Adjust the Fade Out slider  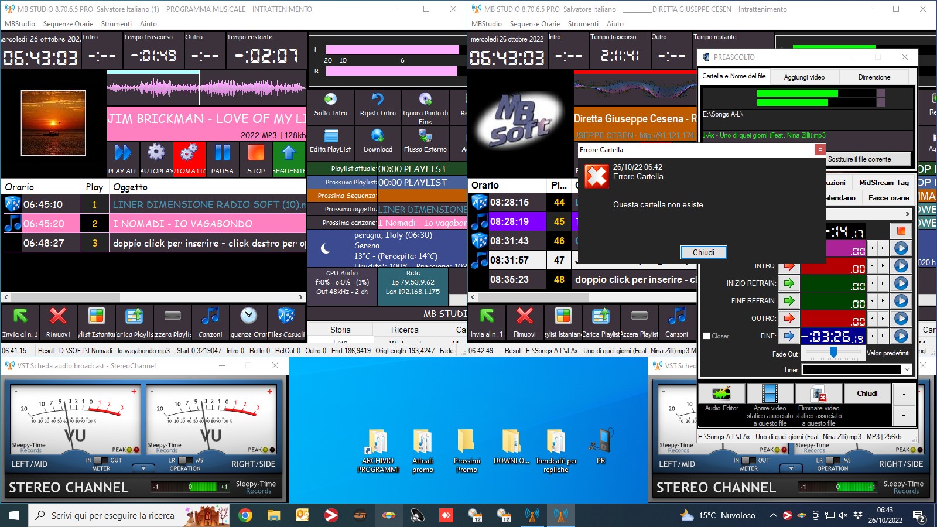click(x=833, y=353)
